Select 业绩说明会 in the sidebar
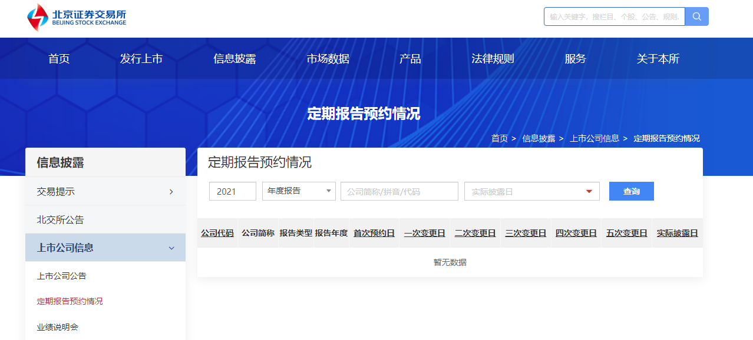 pos(58,327)
